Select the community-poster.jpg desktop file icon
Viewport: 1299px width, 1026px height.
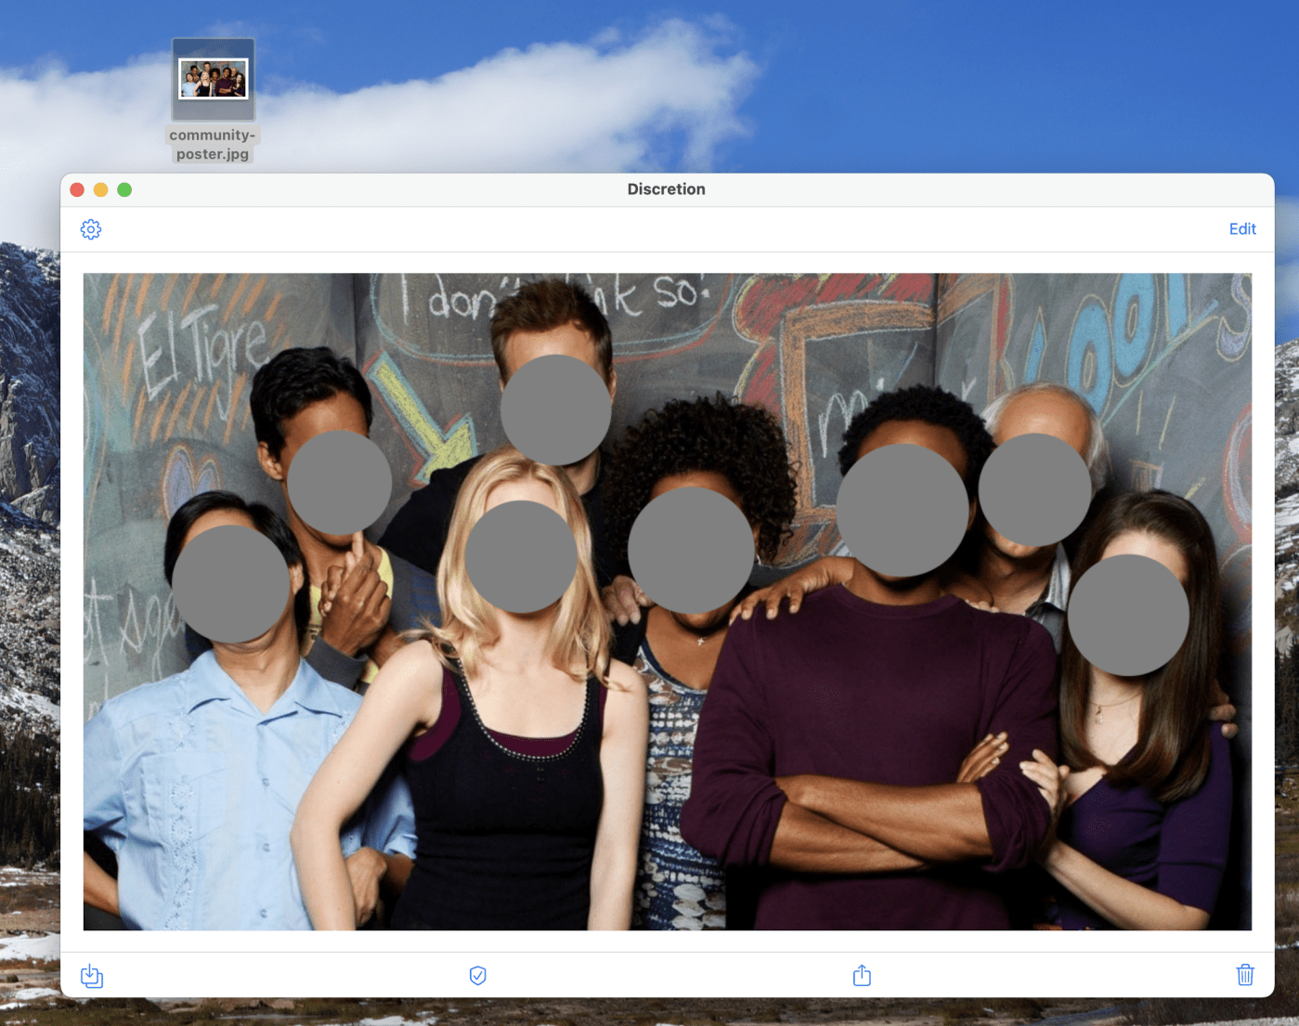[213, 79]
